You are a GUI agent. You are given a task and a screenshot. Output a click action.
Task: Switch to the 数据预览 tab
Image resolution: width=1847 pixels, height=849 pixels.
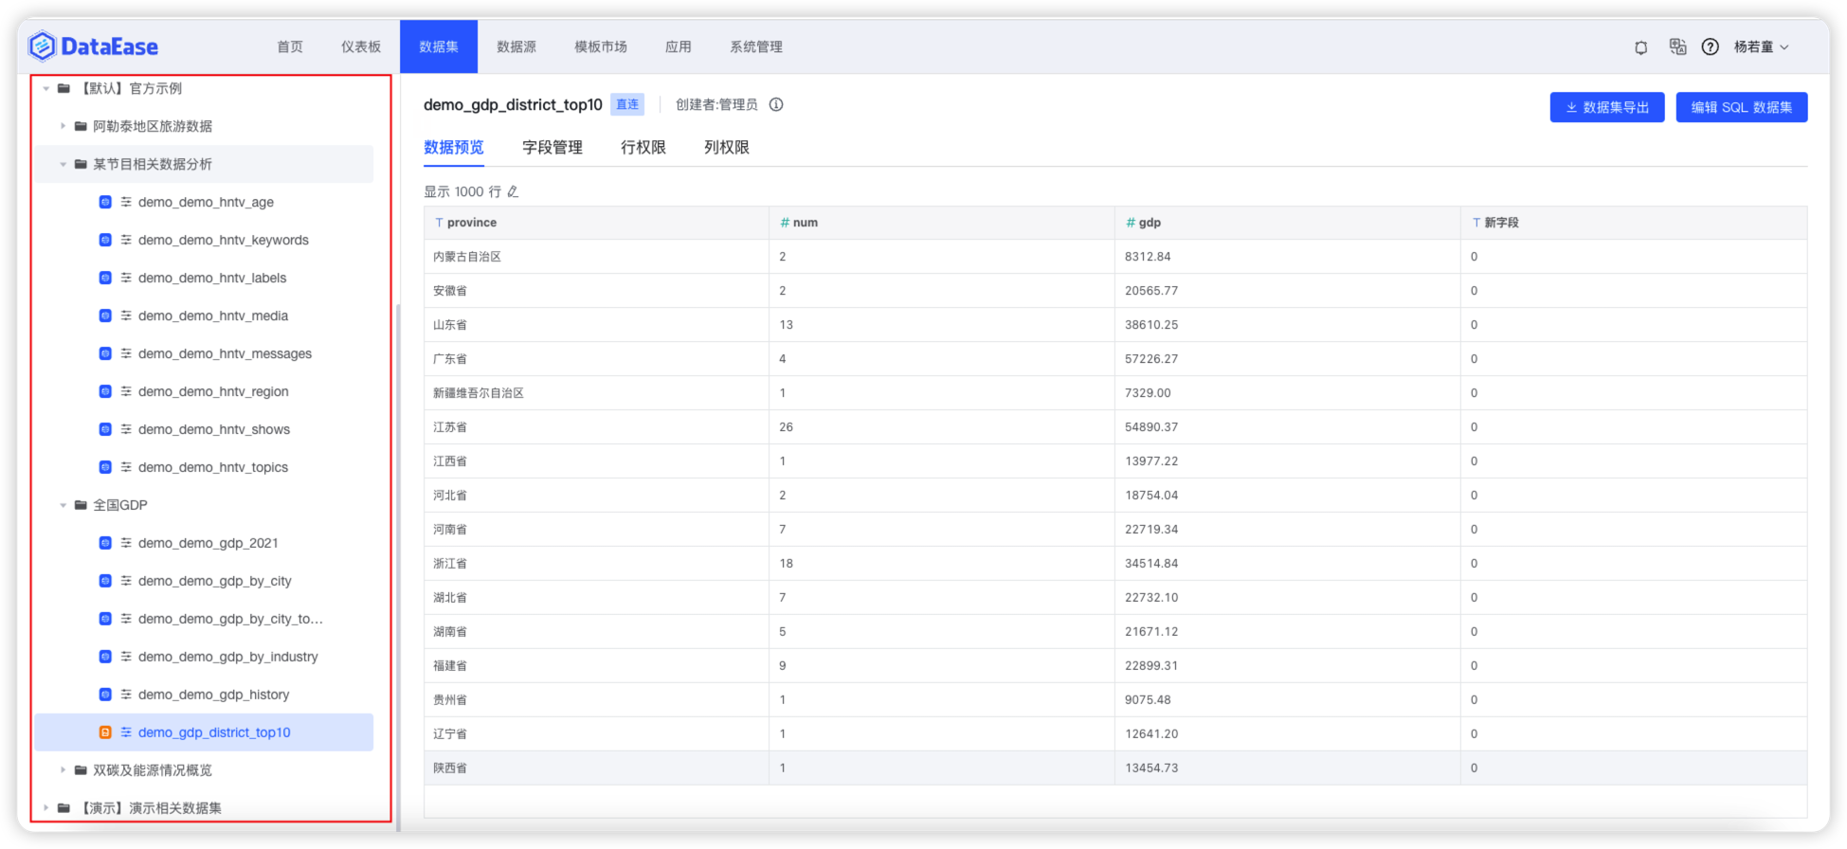[454, 147]
